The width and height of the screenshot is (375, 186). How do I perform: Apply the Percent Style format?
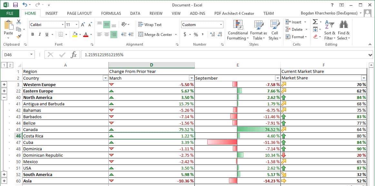(x=195, y=34)
